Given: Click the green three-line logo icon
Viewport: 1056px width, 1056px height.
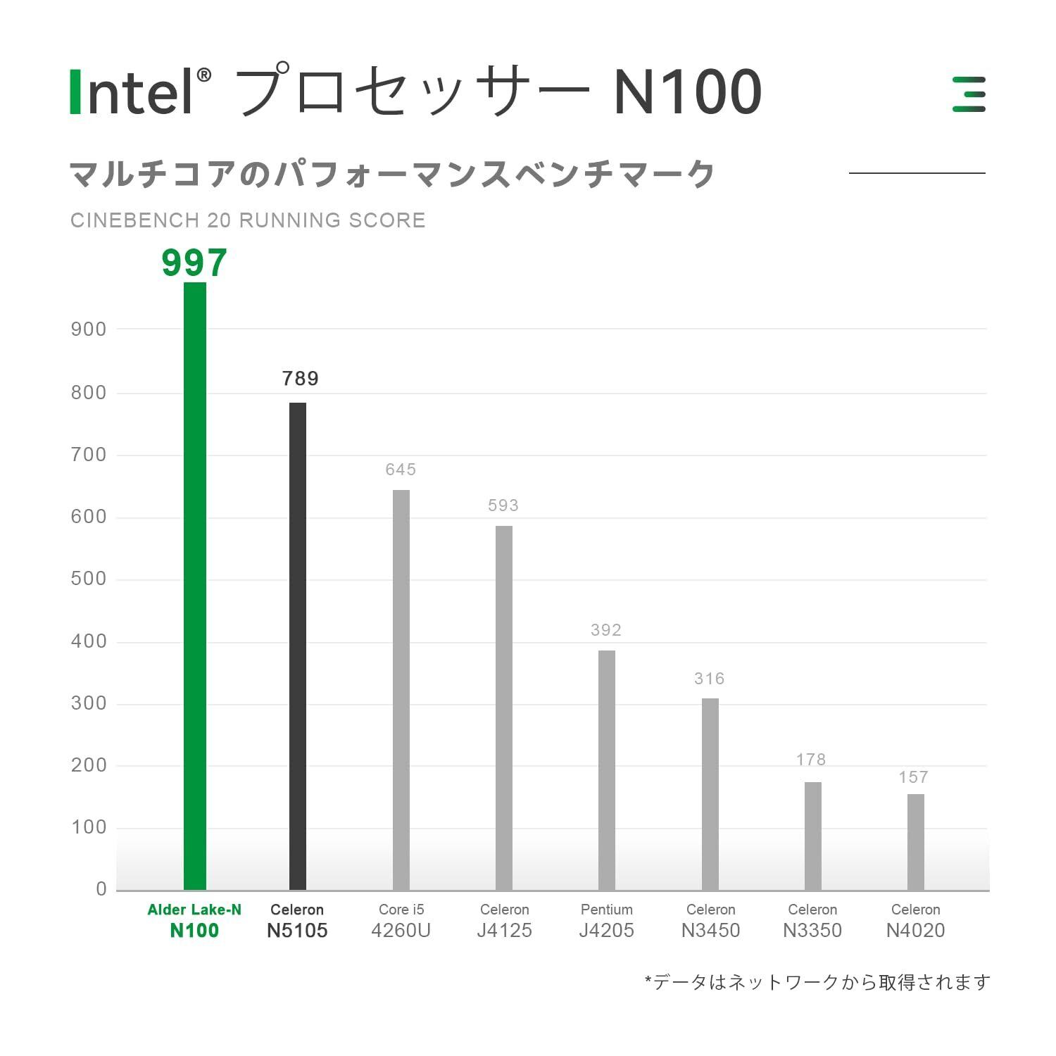Looking at the screenshot, I should (969, 94).
